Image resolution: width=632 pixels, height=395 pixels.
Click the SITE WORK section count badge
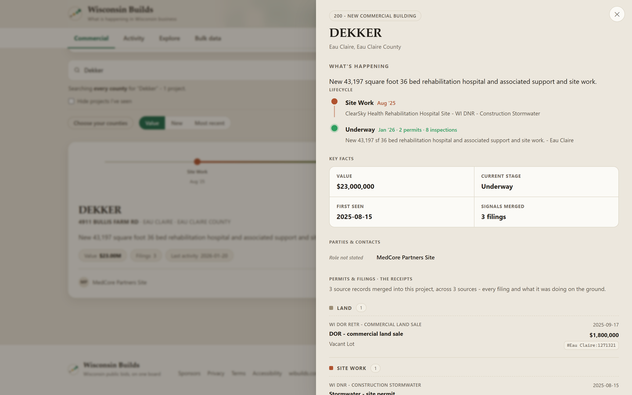click(375, 368)
